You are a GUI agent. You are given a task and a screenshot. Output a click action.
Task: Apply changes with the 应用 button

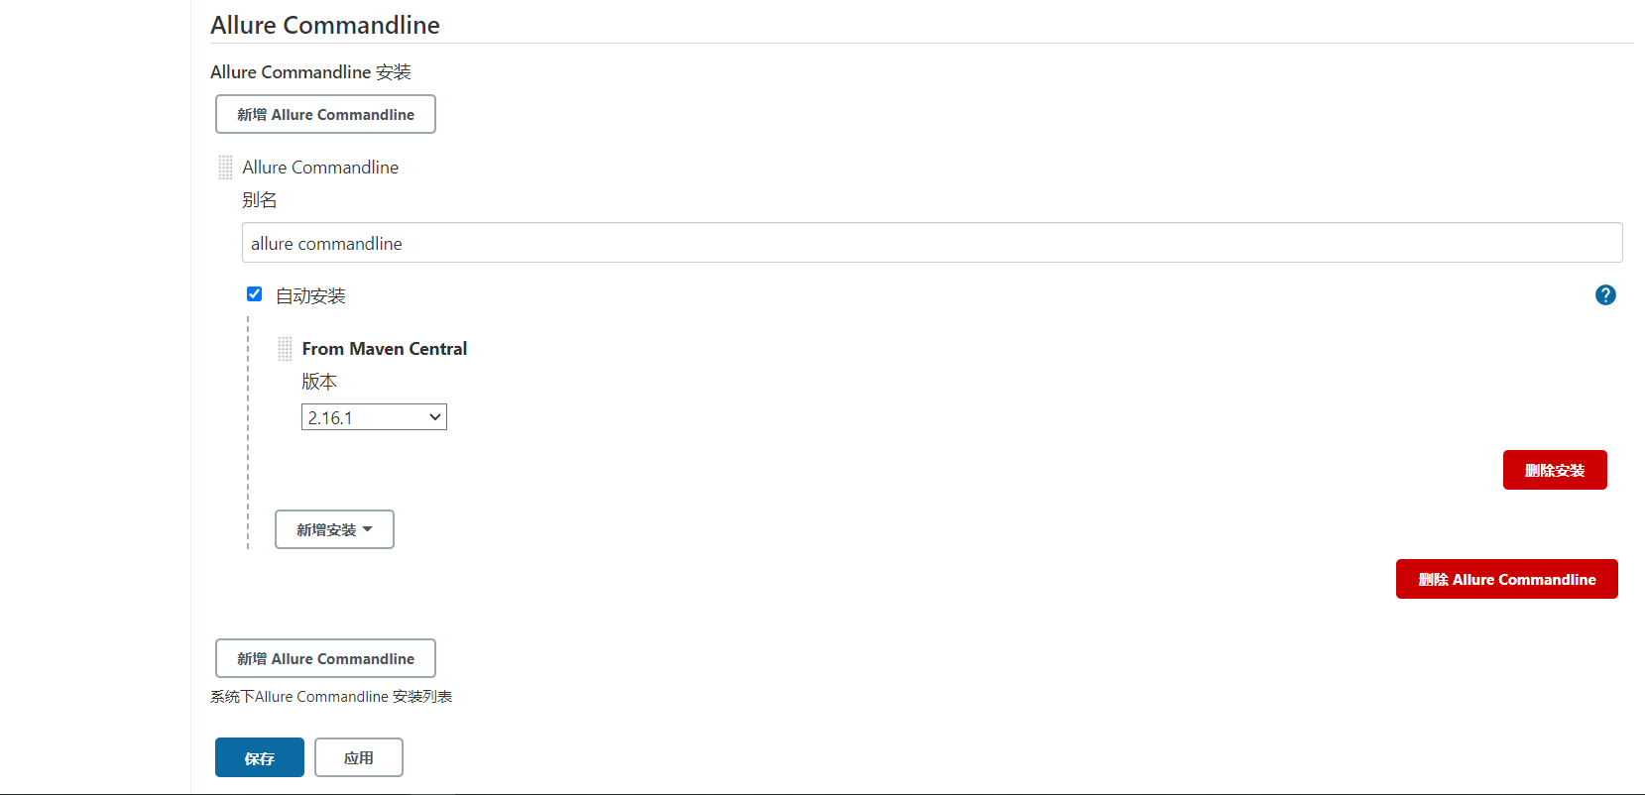pyautogui.click(x=359, y=757)
